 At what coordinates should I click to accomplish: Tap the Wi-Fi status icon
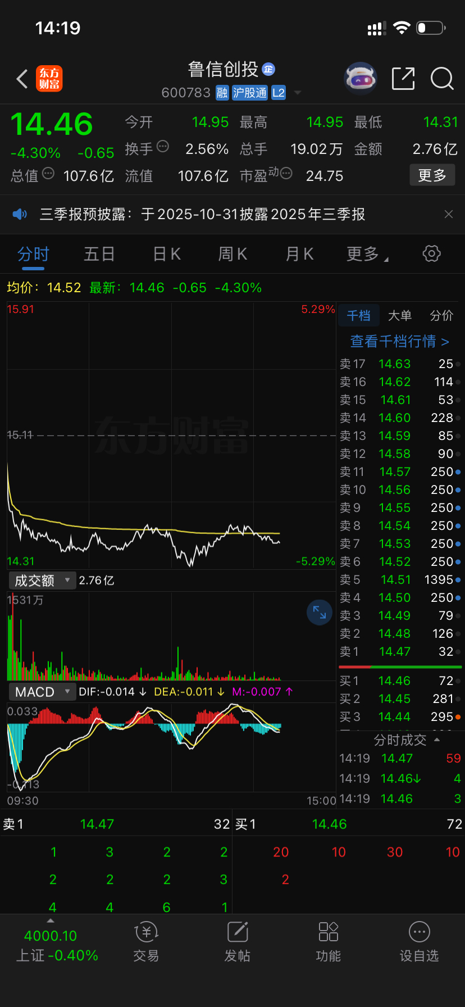pyautogui.click(x=402, y=28)
